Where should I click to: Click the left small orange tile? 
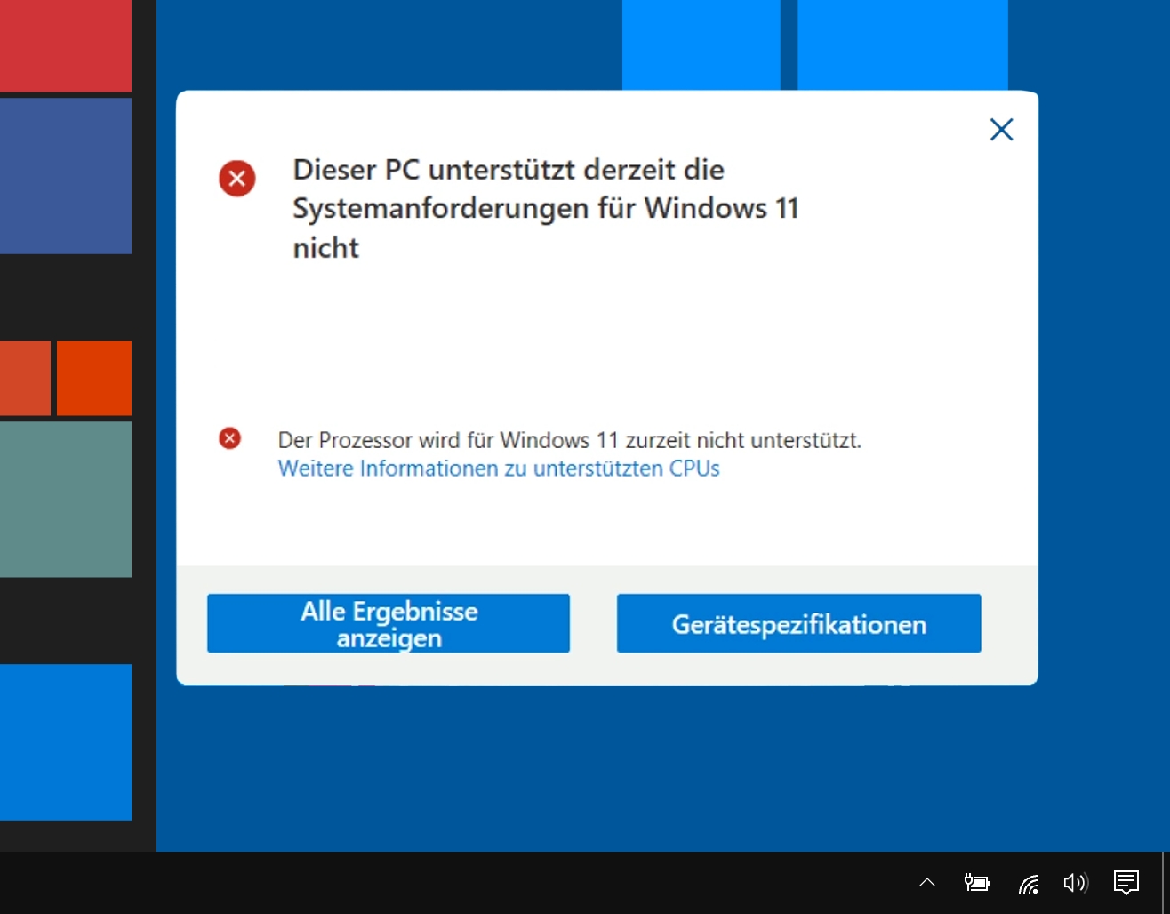(25, 378)
